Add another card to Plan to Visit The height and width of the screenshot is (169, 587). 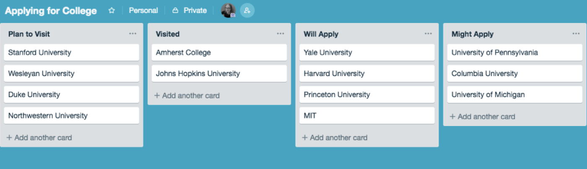tap(39, 138)
